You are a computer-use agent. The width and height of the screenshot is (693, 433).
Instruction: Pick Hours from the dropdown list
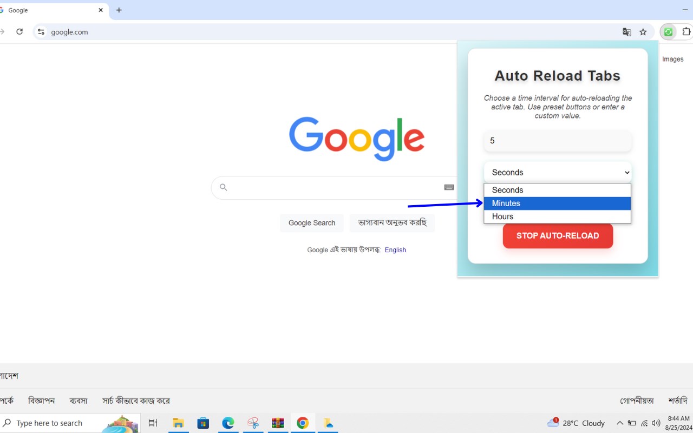(558, 216)
